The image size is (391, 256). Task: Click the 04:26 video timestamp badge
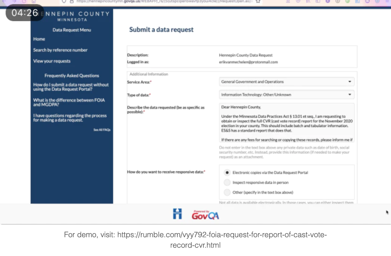pos(25,13)
